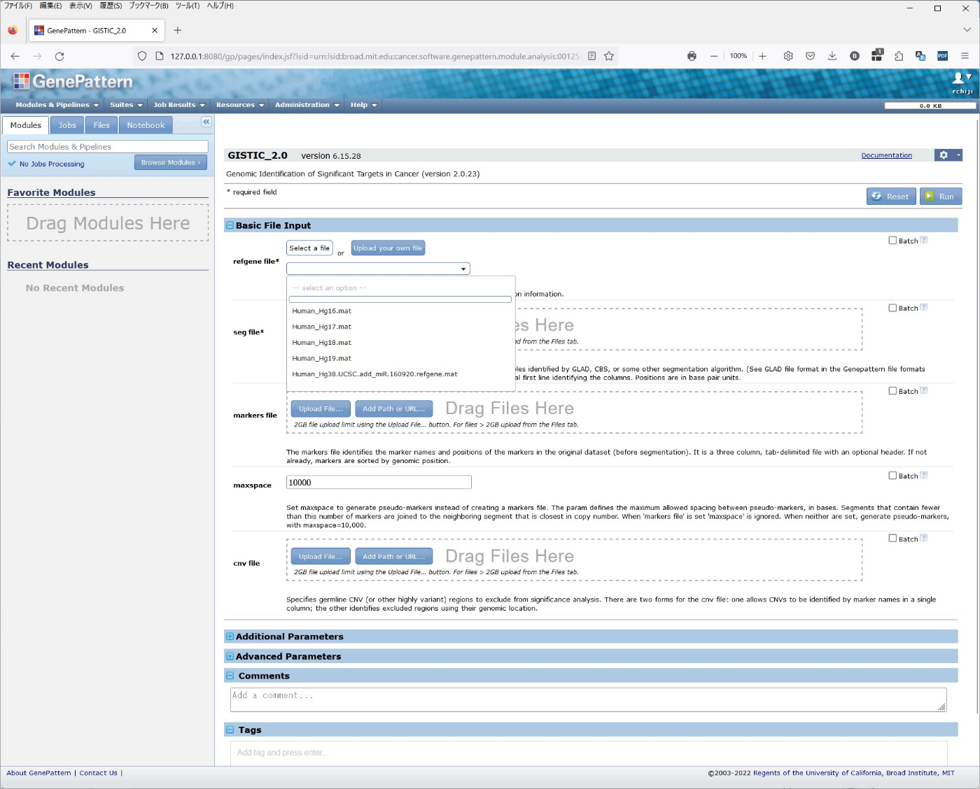
Task: Zoom in with the plus icon
Action: click(x=762, y=56)
